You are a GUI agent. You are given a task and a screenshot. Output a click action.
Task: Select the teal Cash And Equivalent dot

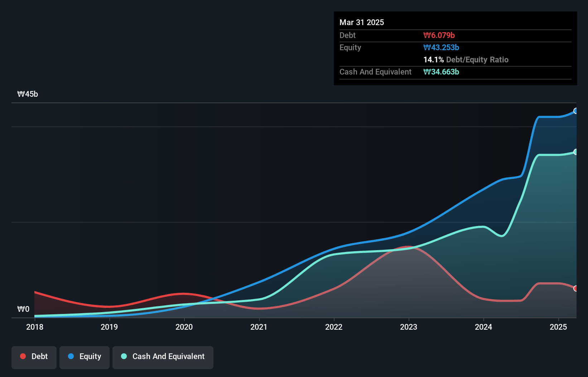(x=124, y=356)
